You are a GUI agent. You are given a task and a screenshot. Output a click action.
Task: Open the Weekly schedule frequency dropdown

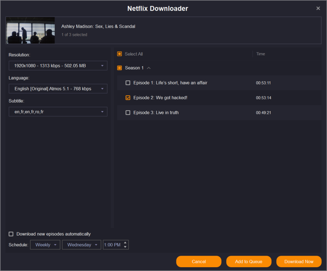point(45,245)
